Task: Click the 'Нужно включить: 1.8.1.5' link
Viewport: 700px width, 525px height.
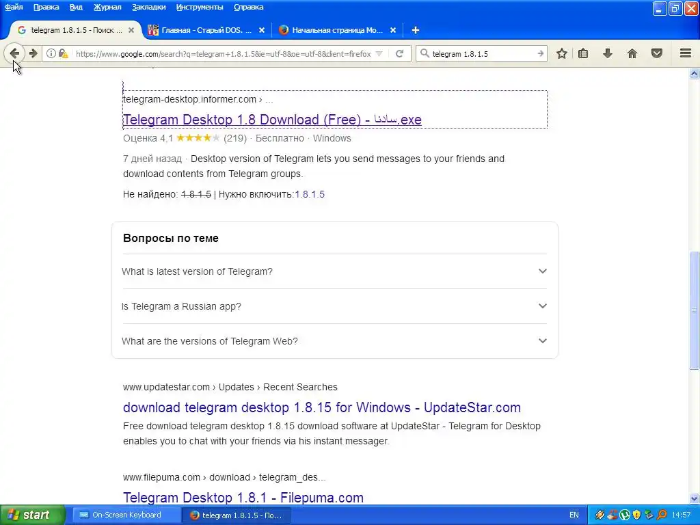Action: pyautogui.click(x=310, y=194)
